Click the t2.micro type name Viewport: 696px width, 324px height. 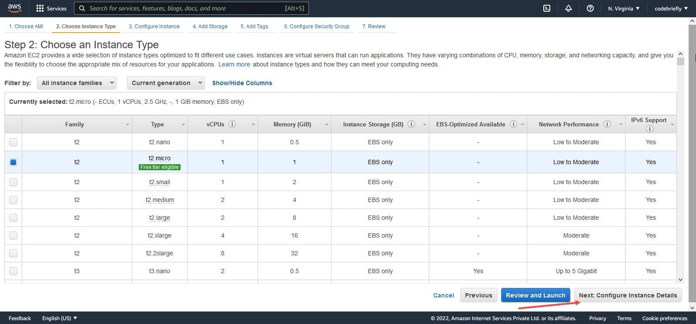point(160,158)
